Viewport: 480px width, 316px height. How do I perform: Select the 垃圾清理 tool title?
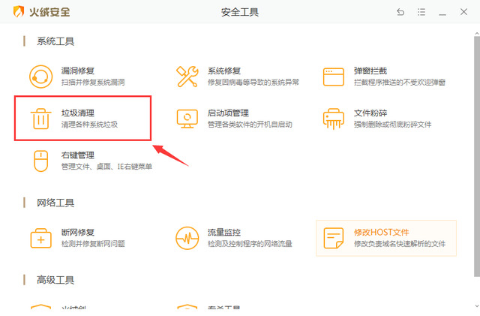pos(78,113)
